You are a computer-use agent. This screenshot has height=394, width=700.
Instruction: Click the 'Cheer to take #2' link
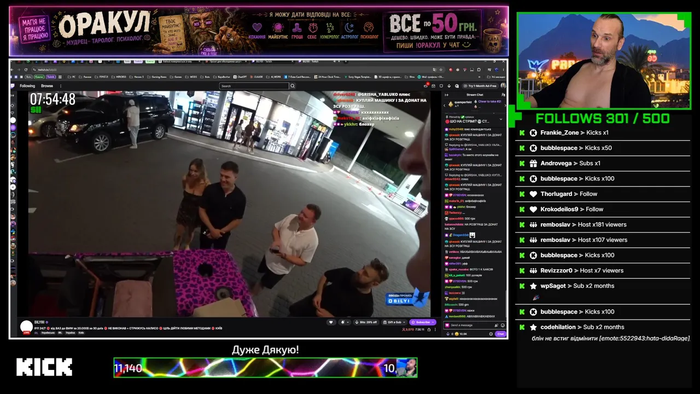coord(489,101)
